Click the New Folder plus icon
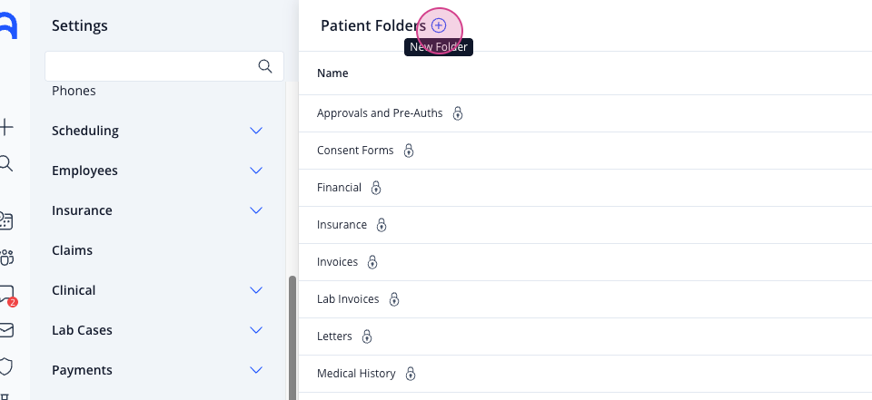Image resolution: width=872 pixels, height=400 pixels. [x=439, y=25]
